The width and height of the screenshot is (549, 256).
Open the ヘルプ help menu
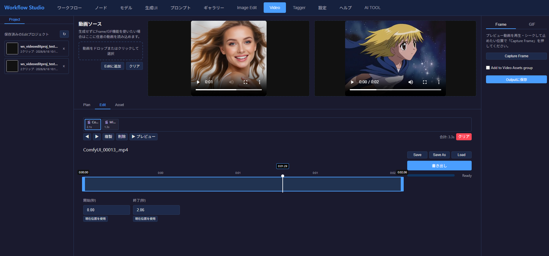(x=345, y=8)
